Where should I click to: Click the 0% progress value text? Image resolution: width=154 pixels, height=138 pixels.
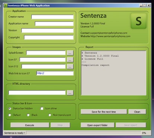(144, 133)
